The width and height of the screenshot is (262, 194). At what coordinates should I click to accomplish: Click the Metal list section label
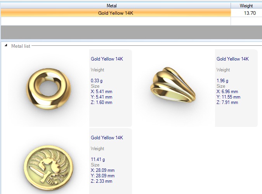(21, 46)
